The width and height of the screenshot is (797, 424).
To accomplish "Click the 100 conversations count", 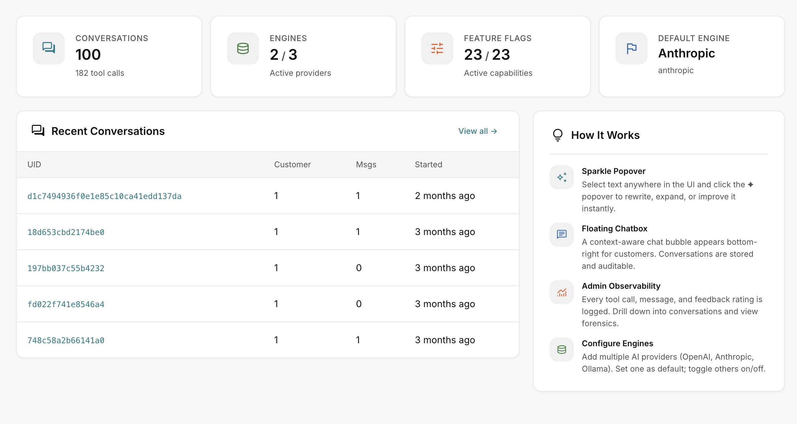I will point(88,54).
